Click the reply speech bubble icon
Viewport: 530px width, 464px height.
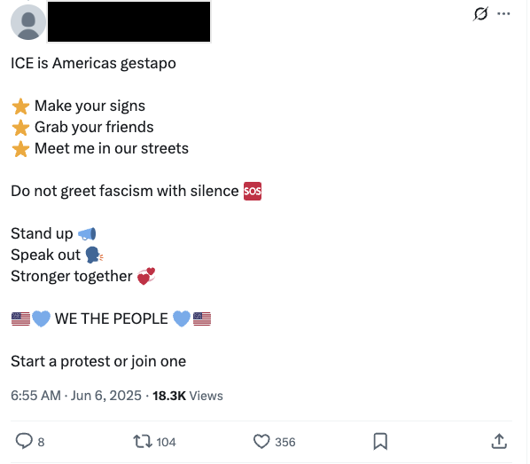24,441
